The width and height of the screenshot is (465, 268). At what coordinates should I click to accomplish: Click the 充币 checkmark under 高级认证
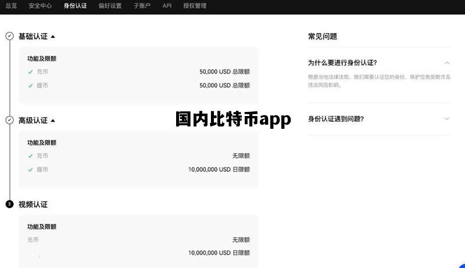click(30, 156)
